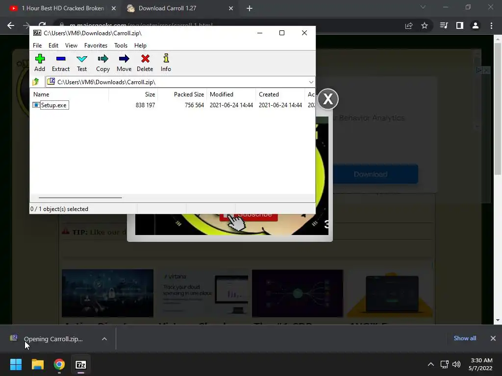The height and width of the screenshot is (376, 502).
Task: Open the File menu in 7-Zip
Action: pos(37,46)
